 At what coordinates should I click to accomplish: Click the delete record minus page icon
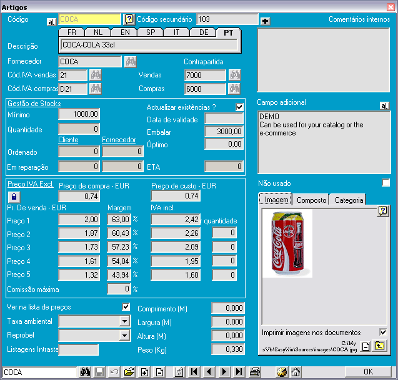159,372
